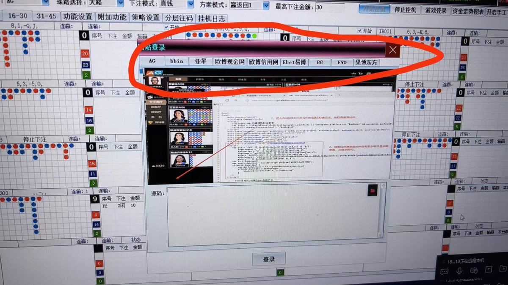Click the IB001 table label
This screenshot has width=508, height=285.
(385, 31)
